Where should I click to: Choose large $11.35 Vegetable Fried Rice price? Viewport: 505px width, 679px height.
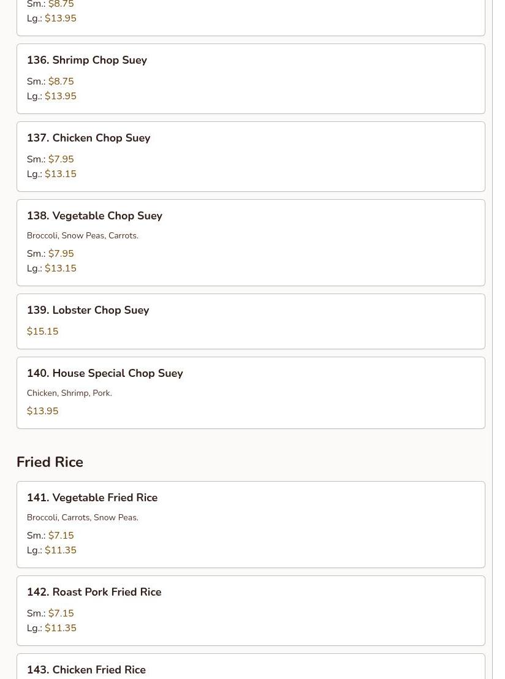click(x=60, y=550)
